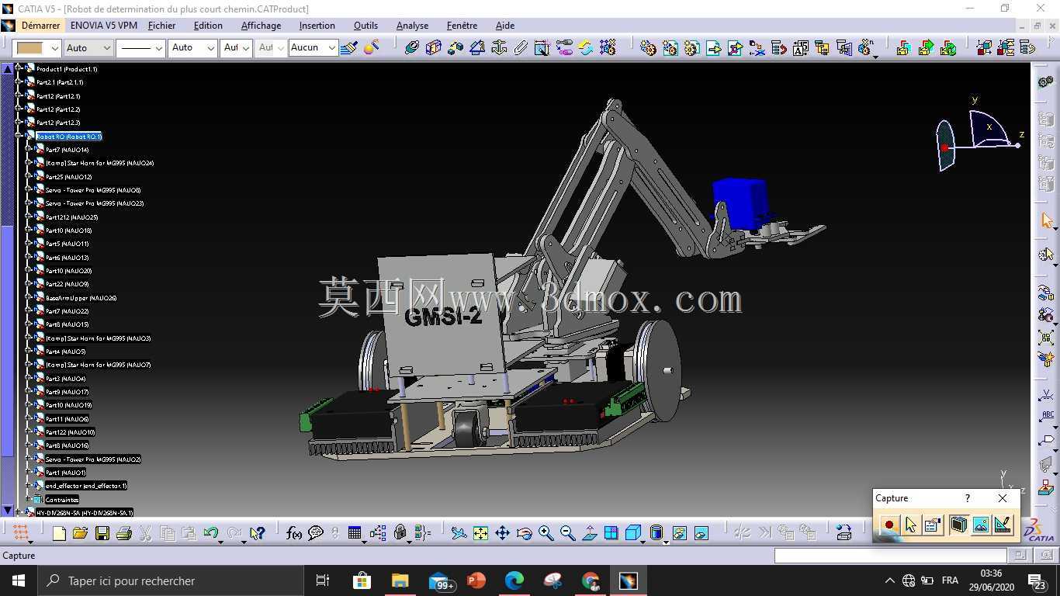Open PowerPoint from the taskbar
The height and width of the screenshot is (596, 1060).
pyautogui.click(x=476, y=580)
